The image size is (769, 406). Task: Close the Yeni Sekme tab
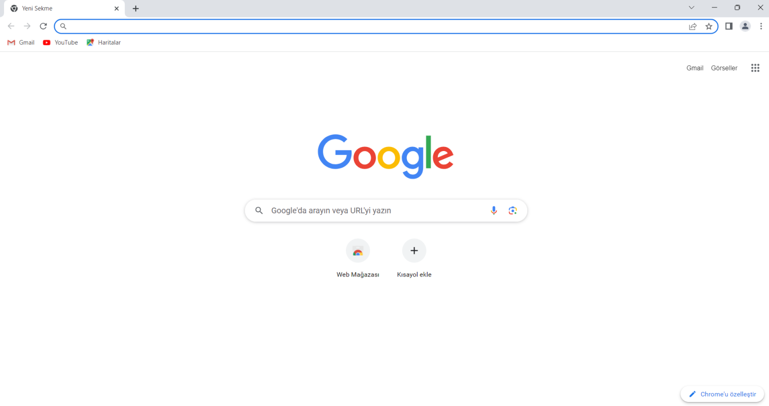click(x=117, y=8)
